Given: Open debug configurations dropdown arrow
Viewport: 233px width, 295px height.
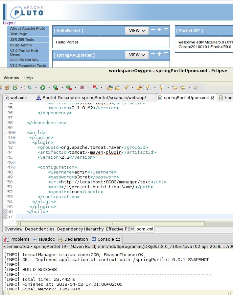Looking at the screenshot, I should 36,88.
